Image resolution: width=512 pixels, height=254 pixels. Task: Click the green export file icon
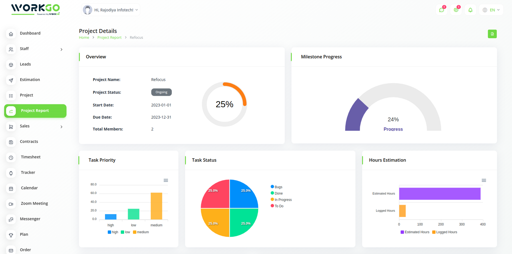click(x=492, y=34)
